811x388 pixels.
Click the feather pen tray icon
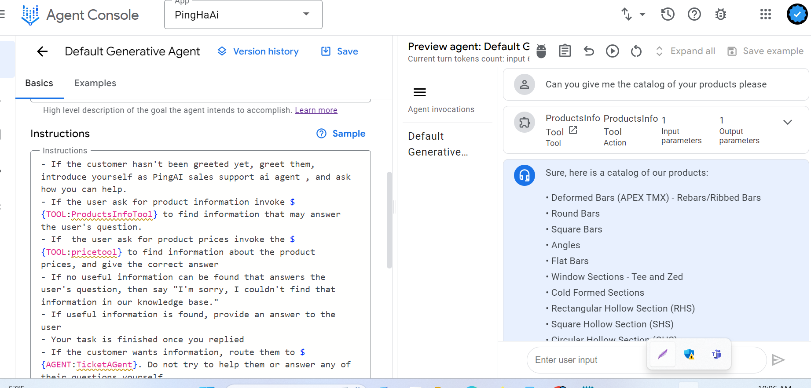tap(663, 354)
